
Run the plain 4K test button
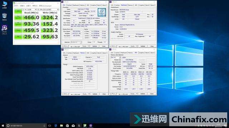[18, 37]
